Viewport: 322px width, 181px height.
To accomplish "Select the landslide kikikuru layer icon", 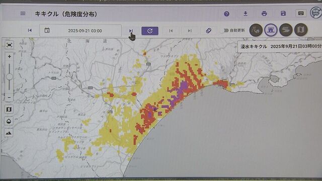I will (256, 30).
